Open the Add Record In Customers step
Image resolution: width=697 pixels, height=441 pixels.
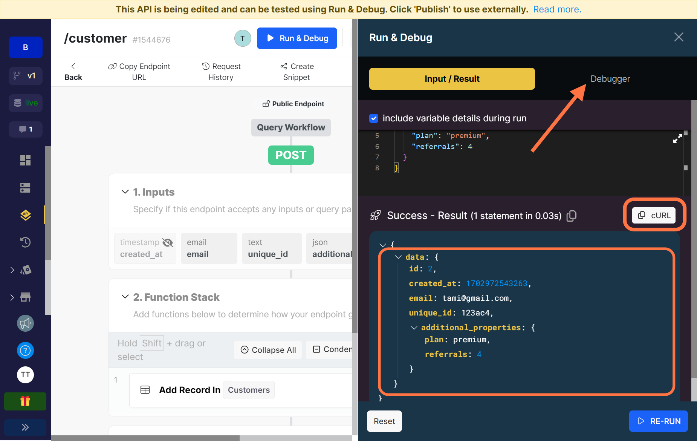(240, 390)
